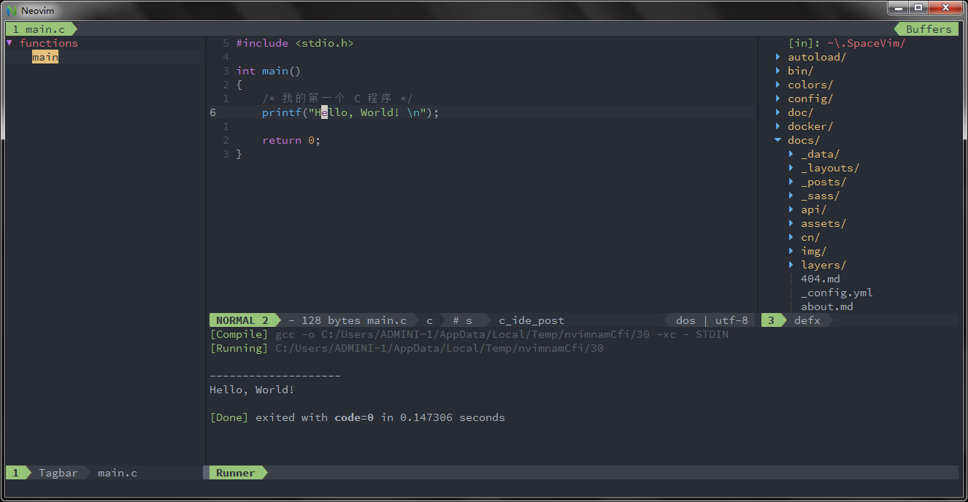The height and width of the screenshot is (502, 968).
Task: Click the [Compile] output line
Action: (x=469, y=334)
